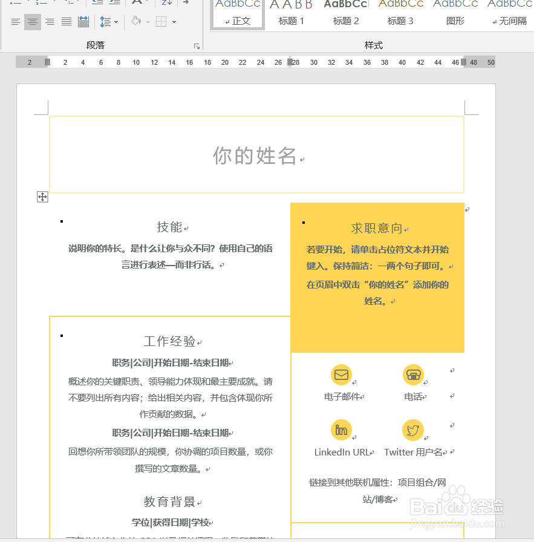Open the shading color dropdown arrow
The height and width of the screenshot is (542, 534).
148,22
